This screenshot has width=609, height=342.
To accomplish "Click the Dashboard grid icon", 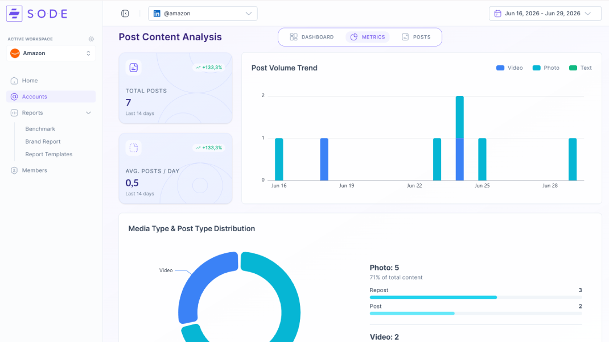I will point(294,37).
